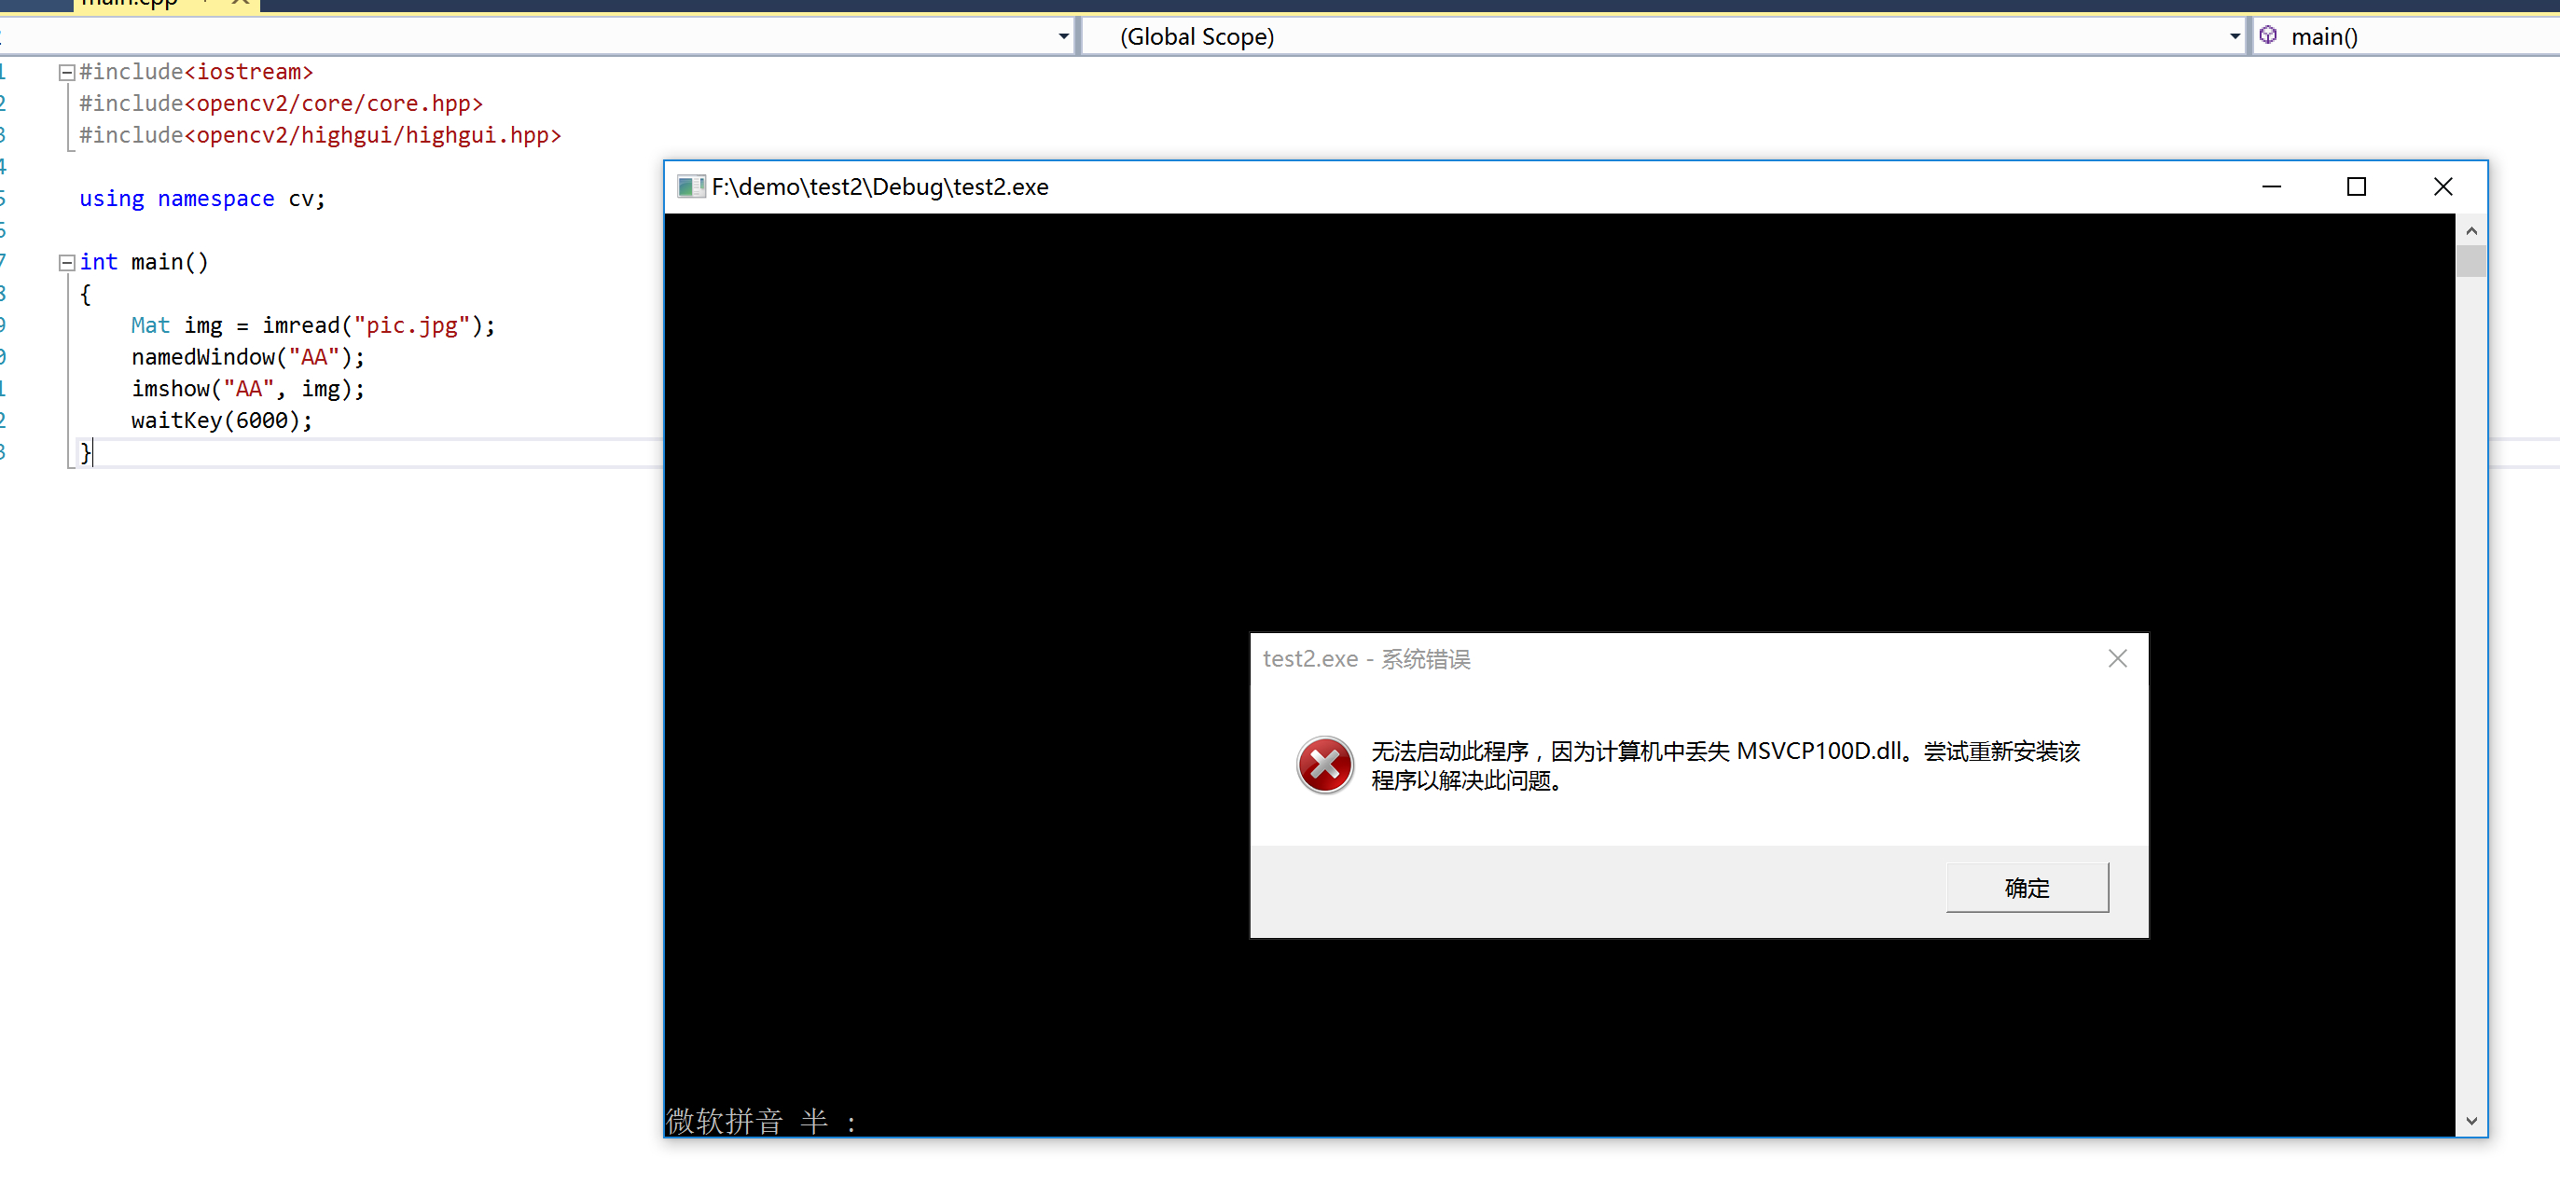This screenshot has width=2560, height=1186.
Task: Collapse the main() function block
Action: 66,263
